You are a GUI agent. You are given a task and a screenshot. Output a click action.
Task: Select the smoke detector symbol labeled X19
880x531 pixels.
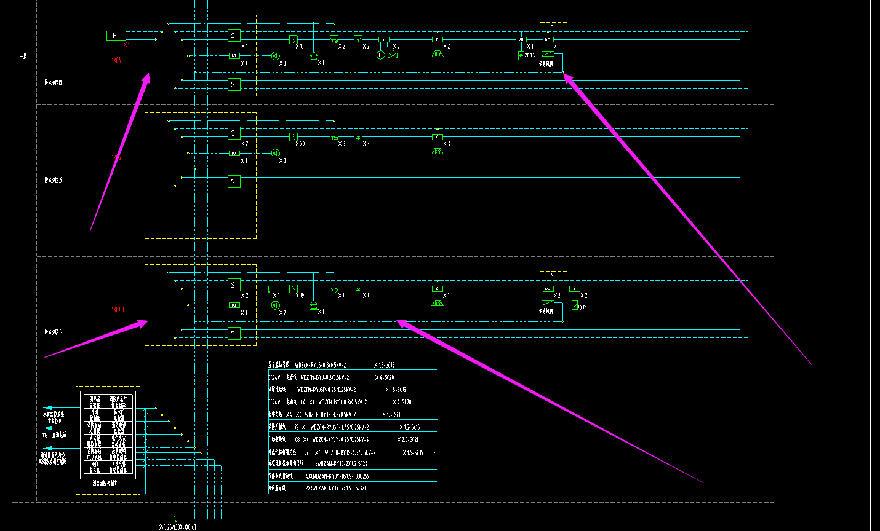point(294,289)
